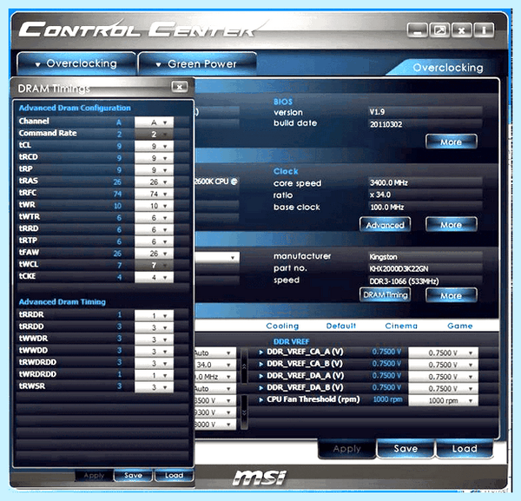
Task: Open the tRWSR value dropdown
Action: (154, 387)
